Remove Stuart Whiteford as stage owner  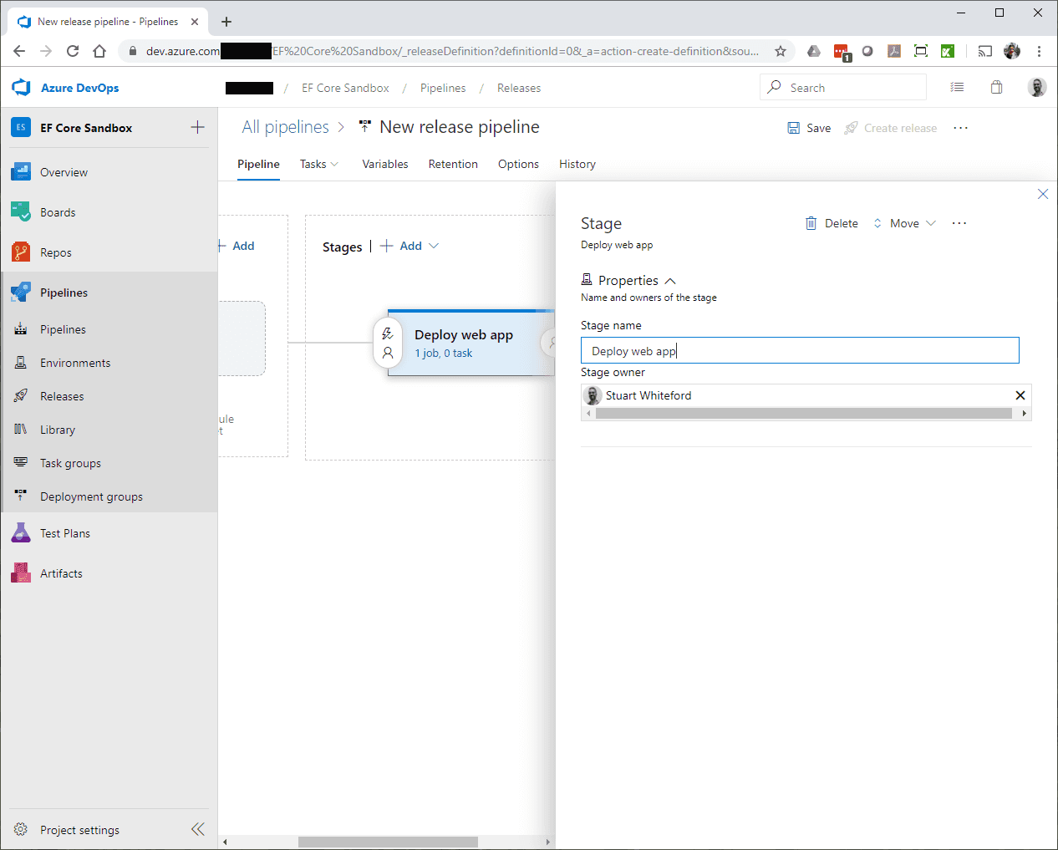coord(1020,395)
